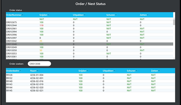
Task: Open the Schuren filter arrow in parts table
Action: click(x=136, y=71)
